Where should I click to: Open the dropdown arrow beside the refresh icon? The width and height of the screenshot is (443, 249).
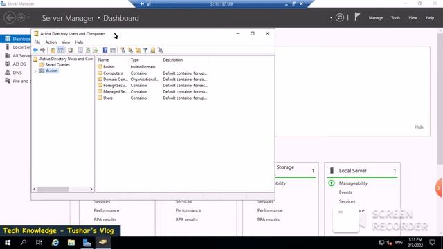coord(331,18)
